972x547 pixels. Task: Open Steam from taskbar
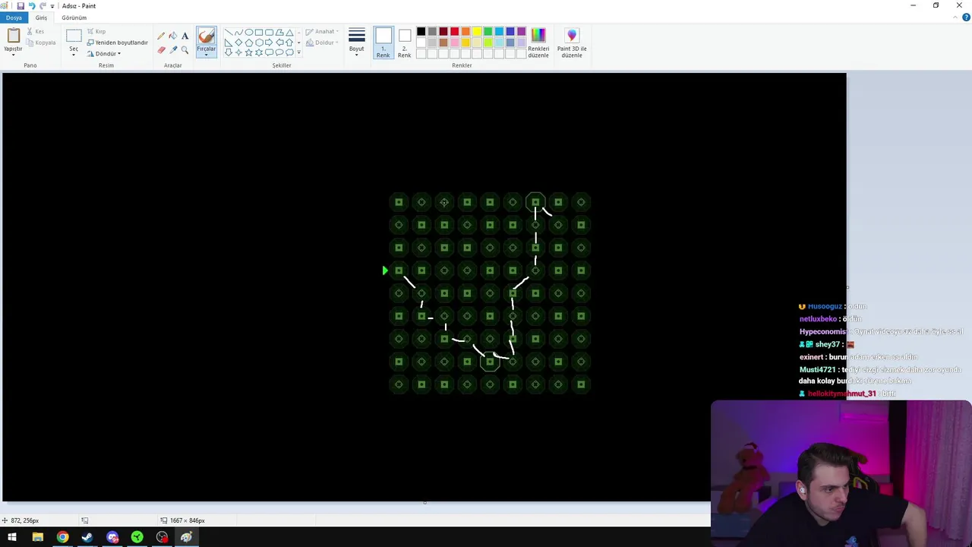point(87,537)
